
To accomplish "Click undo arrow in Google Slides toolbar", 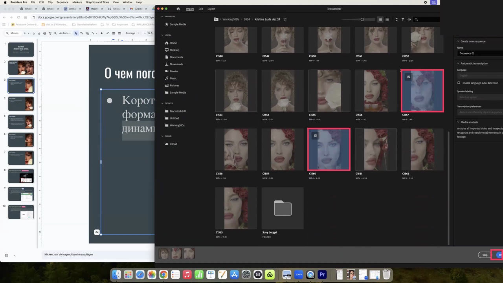I will point(33,33).
